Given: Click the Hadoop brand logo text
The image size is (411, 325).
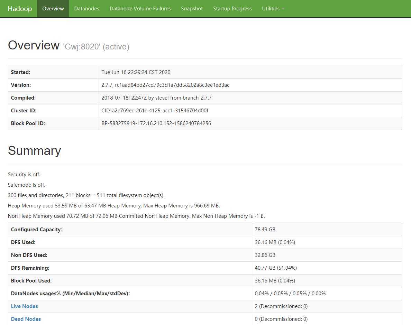Looking at the screenshot, I should coord(20,9).
